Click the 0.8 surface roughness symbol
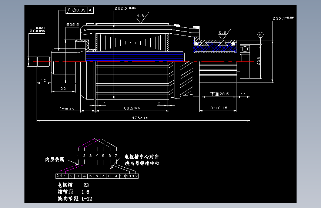 [x=224, y=35]
